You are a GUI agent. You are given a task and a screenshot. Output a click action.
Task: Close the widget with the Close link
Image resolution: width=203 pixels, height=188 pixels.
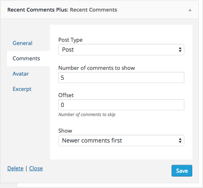(36, 168)
